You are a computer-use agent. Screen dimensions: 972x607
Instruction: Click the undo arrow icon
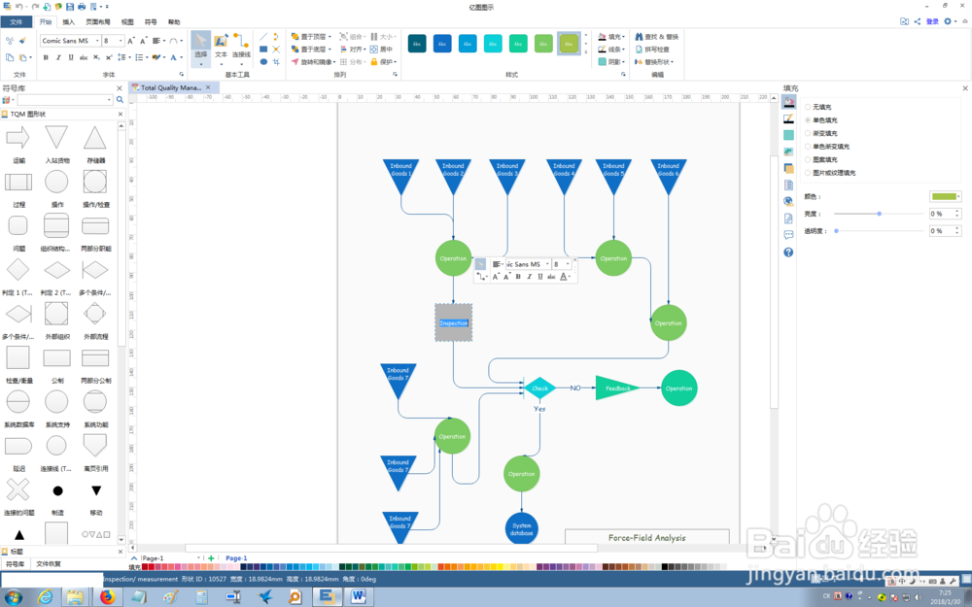pos(18,6)
